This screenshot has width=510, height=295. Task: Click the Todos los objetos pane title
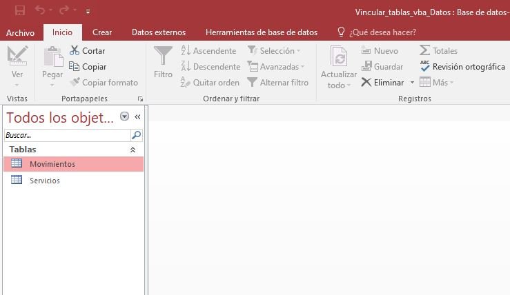pyautogui.click(x=60, y=117)
